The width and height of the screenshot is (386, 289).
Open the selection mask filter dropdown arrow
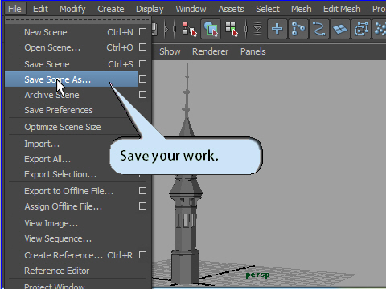257,29
